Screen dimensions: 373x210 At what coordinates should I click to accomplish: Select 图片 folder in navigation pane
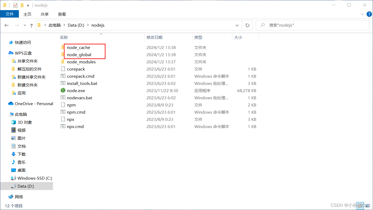pos(18,138)
